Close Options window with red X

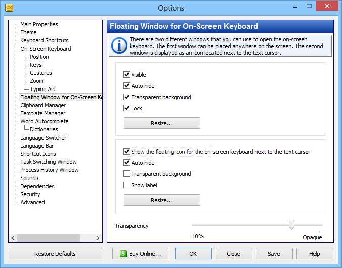[327, 6]
